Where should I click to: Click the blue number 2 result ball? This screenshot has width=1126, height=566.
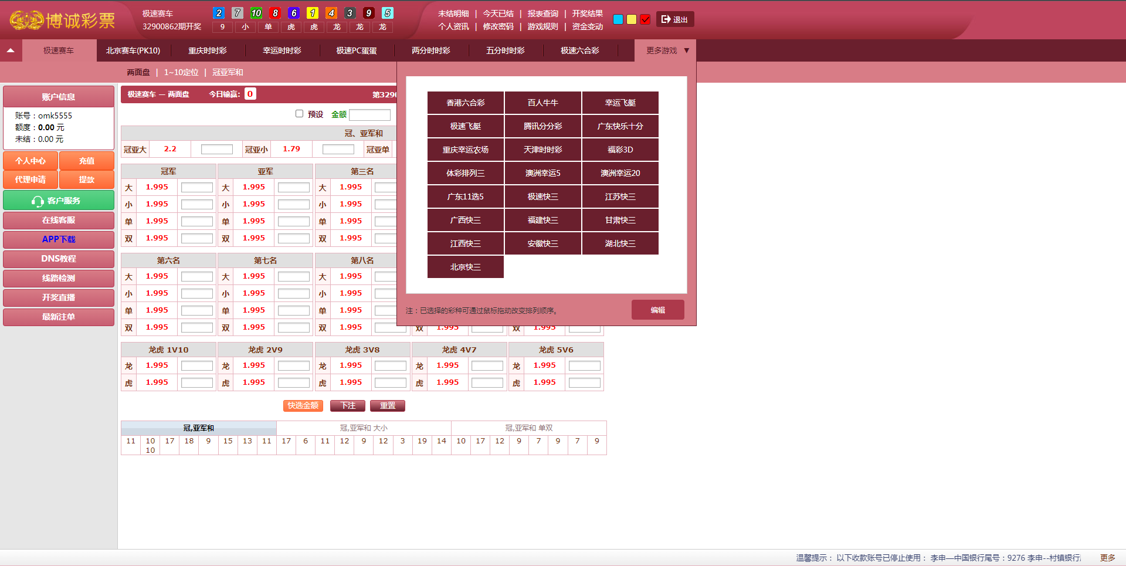point(219,13)
